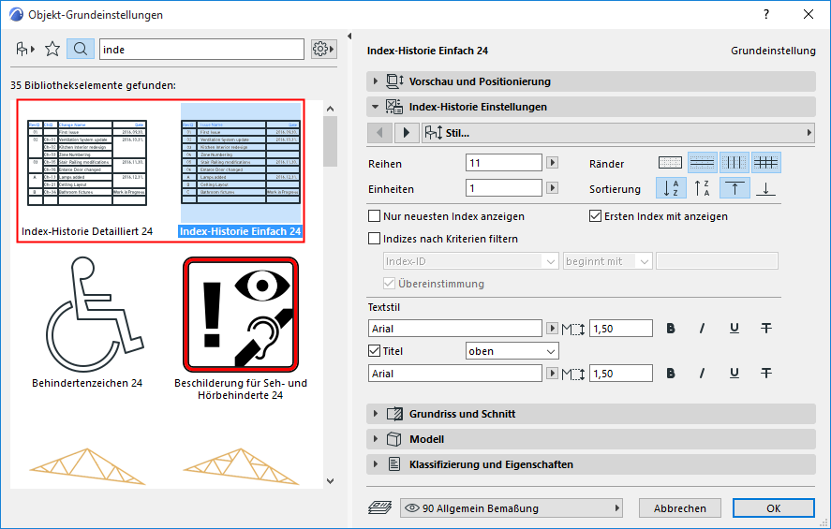Select Beschilderung für Seh- und Hörbehinderte 24
This screenshot has width=831, height=529.
(x=241, y=329)
